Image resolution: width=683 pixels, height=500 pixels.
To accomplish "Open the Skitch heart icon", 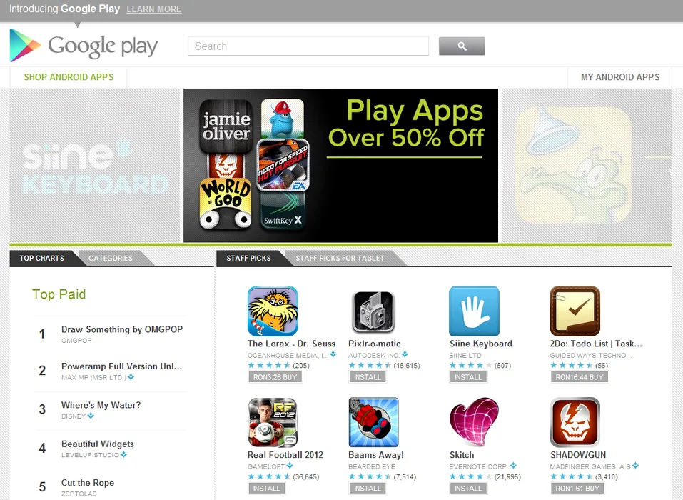I will [x=474, y=422].
